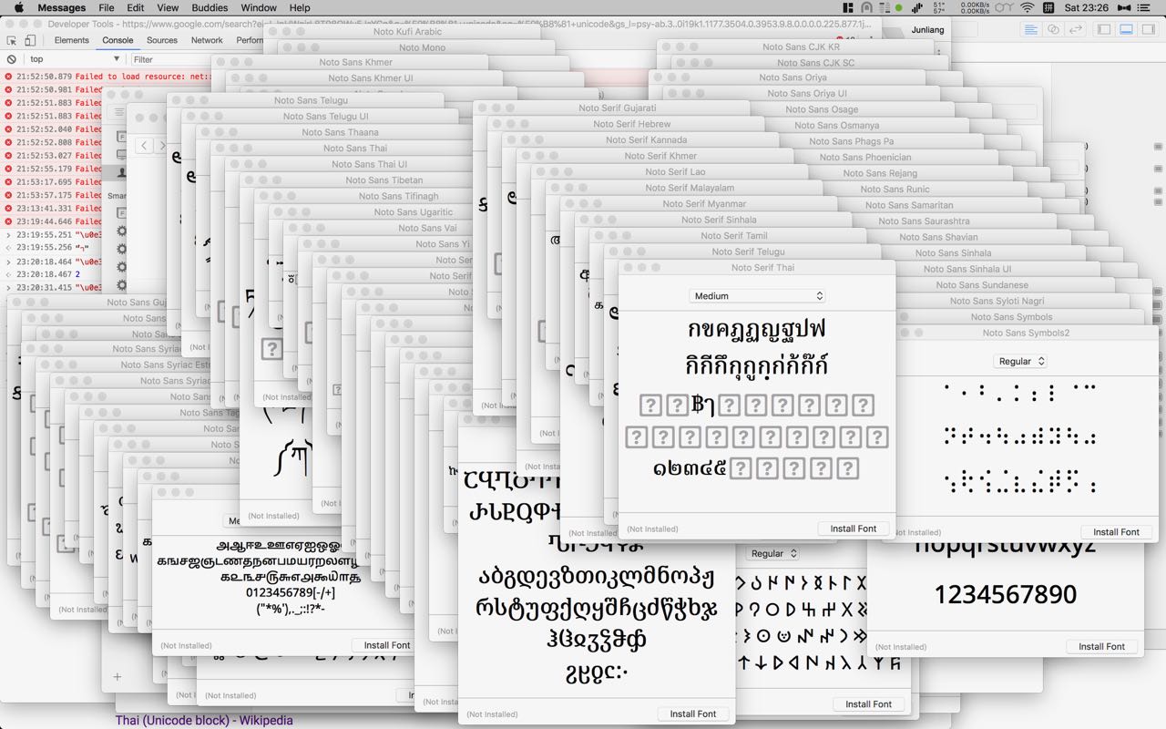The height and width of the screenshot is (729, 1166).
Task: Click the DevTools inspect element icon
Action: 12,40
